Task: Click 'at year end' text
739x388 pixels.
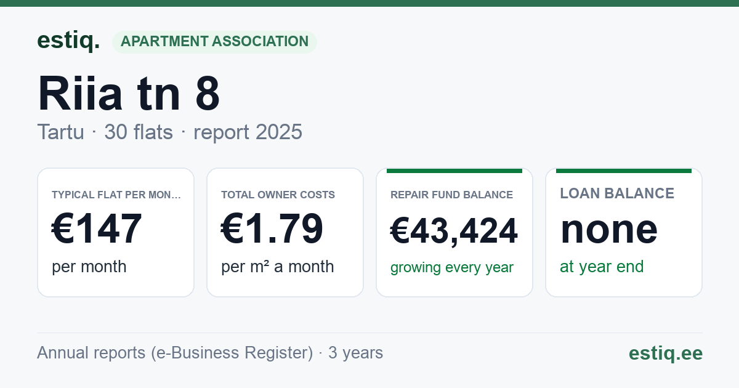Action: pos(602,267)
